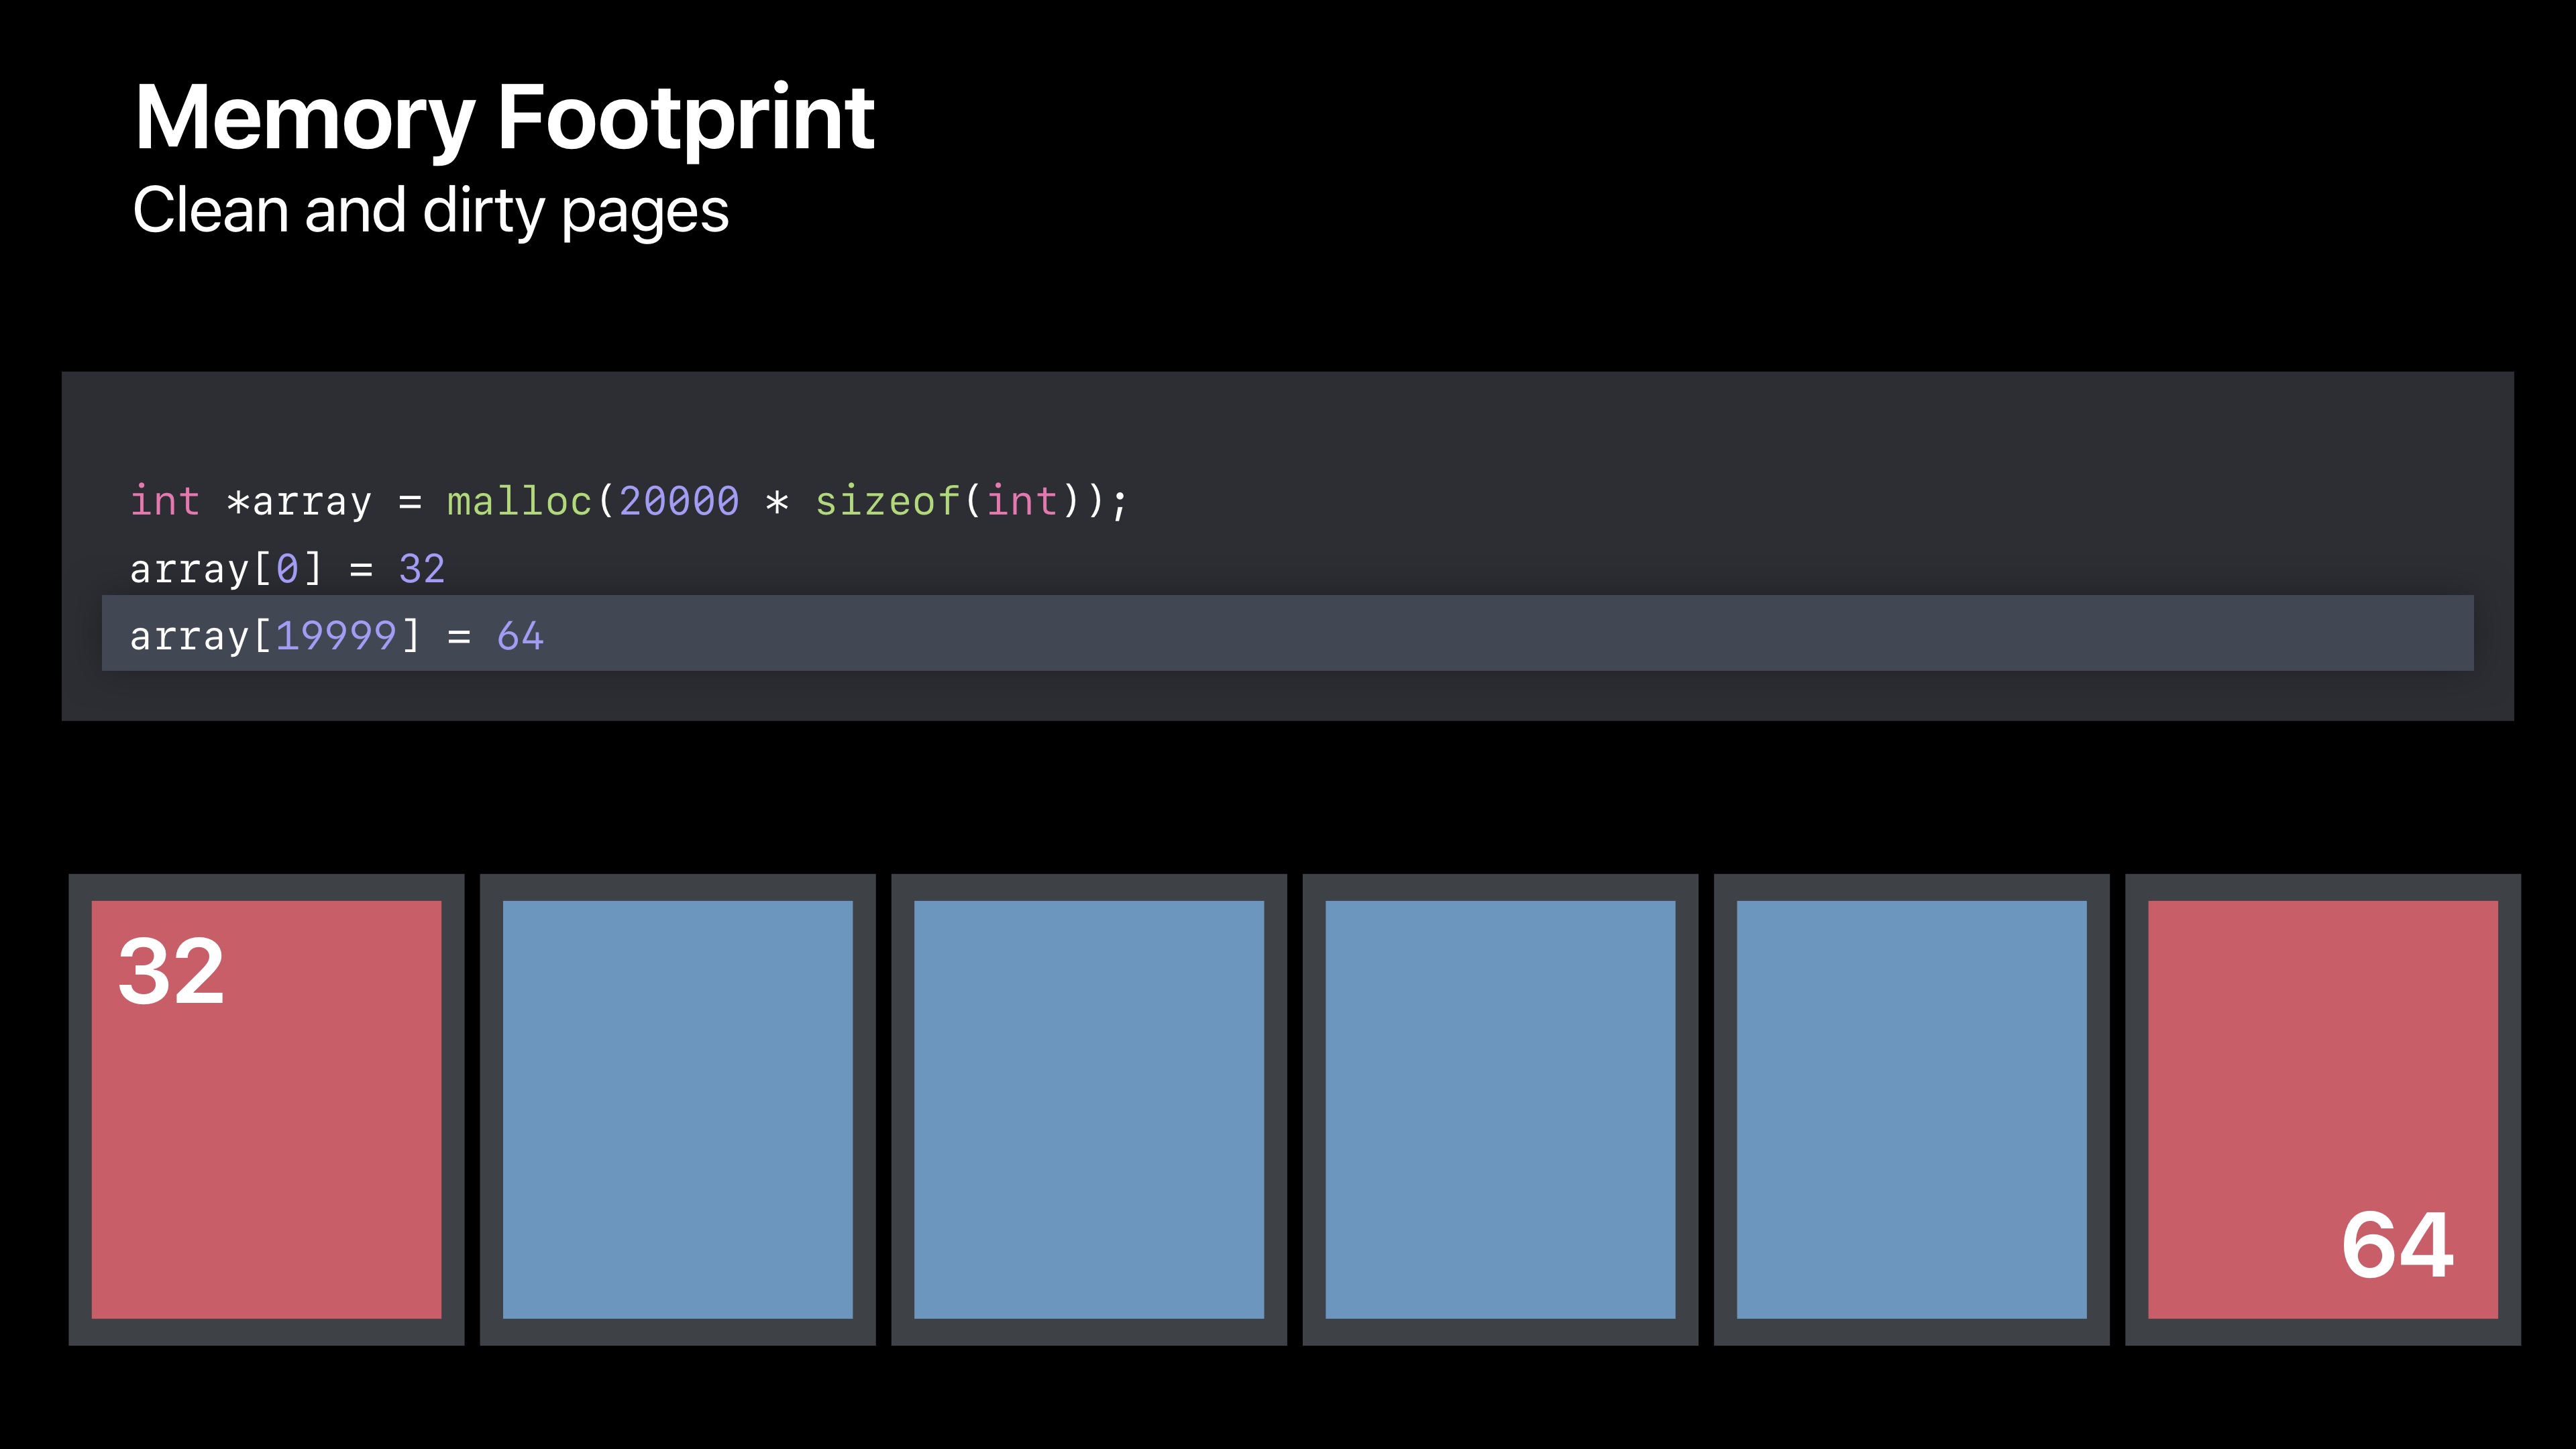This screenshot has width=2576, height=1449.
Task: Click the index 19999 in code
Action: [336, 636]
